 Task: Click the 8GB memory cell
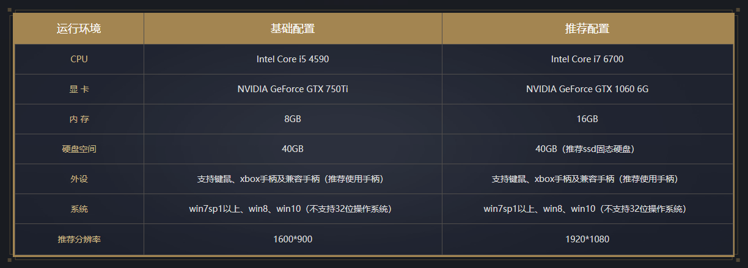tap(293, 119)
